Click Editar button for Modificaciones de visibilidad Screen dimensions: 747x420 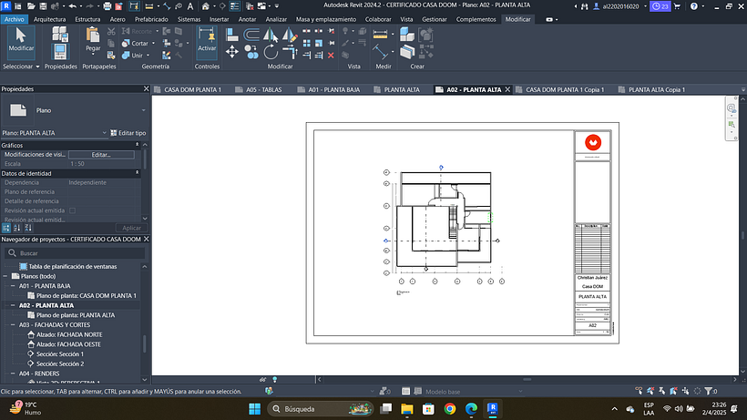pyautogui.click(x=101, y=155)
